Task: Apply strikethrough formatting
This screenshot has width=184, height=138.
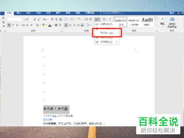Action: [24, 25]
